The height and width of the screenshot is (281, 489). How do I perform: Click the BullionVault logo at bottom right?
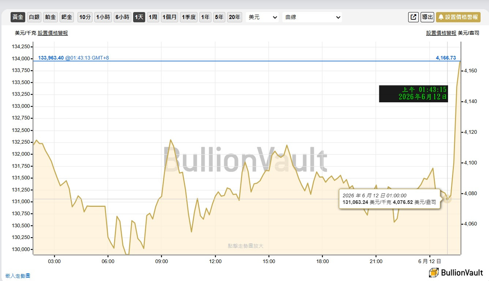[x=456, y=273]
